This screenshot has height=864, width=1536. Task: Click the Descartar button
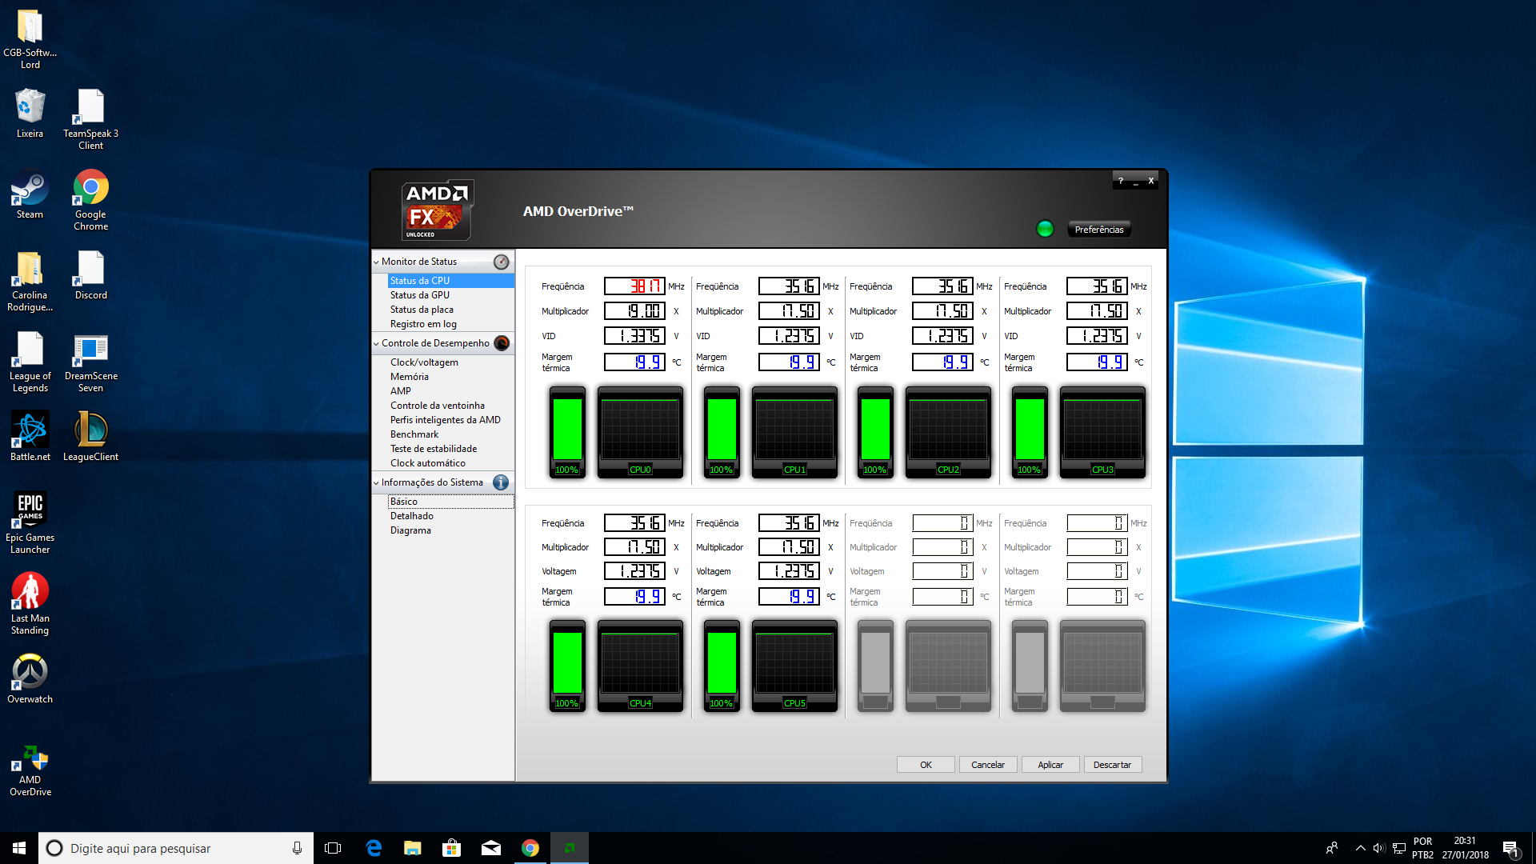click(1113, 765)
